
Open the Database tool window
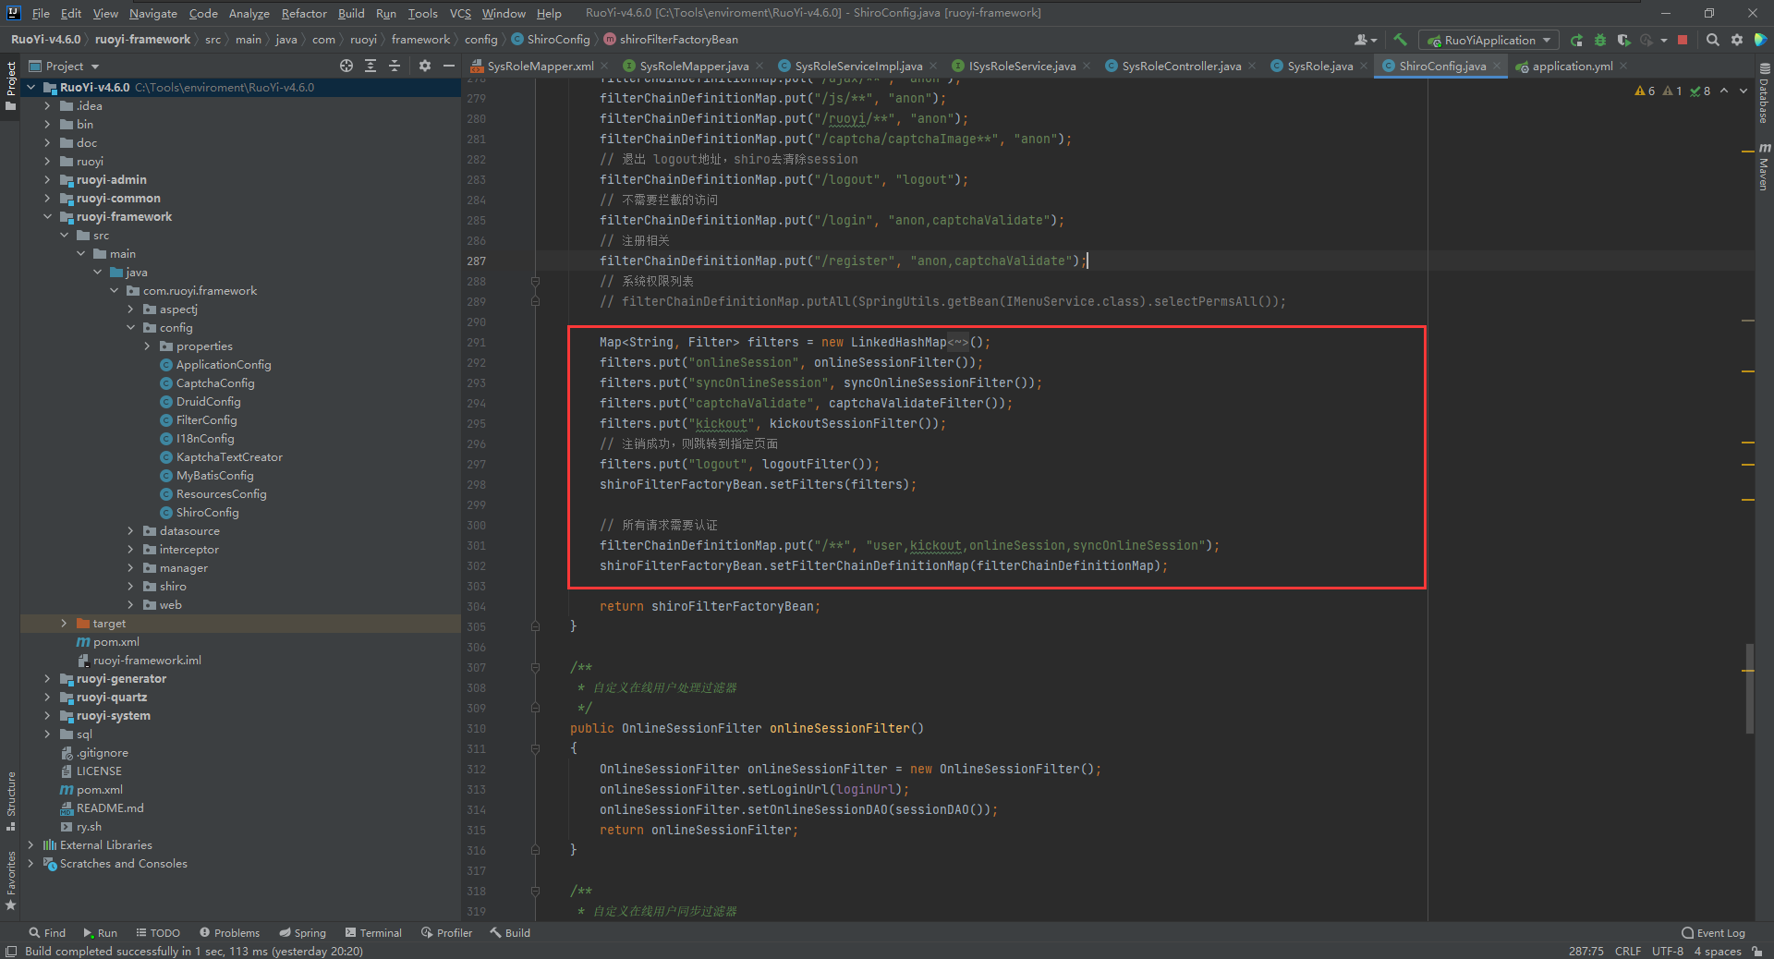tap(1764, 93)
